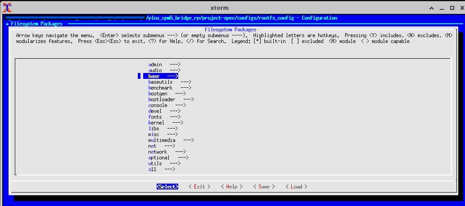Click the xterm X logo icon
The height and width of the screenshot is (206, 465).
[x=7, y=8]
